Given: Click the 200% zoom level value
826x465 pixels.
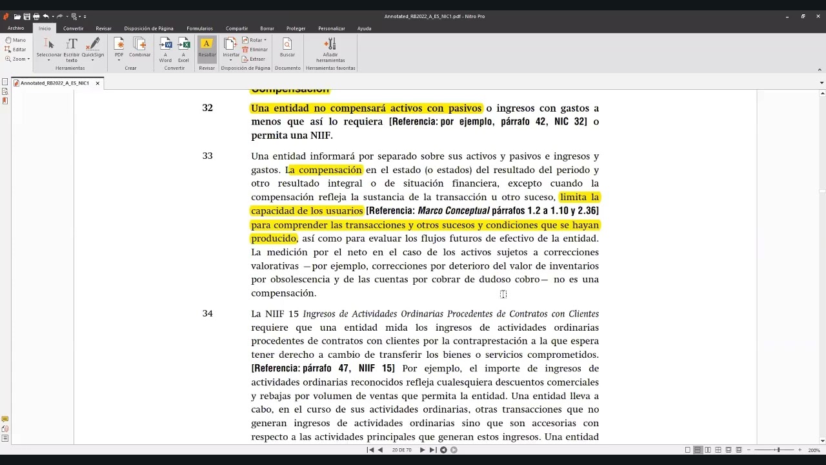Looking at the screenshot, I should (x=814, y=450).
